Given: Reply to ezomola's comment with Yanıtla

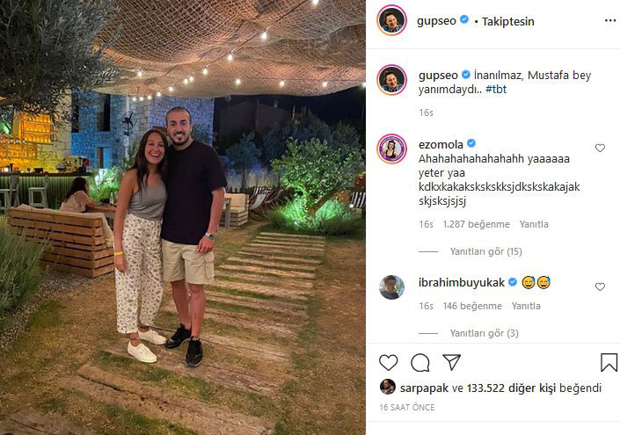Looking at the screenshot, I should click(x=534, y=224).
